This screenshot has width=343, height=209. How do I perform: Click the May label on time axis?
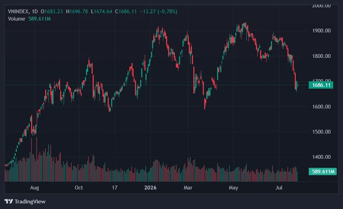[234, 188]
